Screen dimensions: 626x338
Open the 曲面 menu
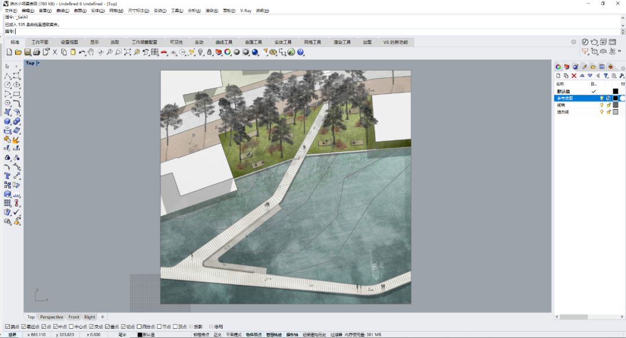pos(80,11)
